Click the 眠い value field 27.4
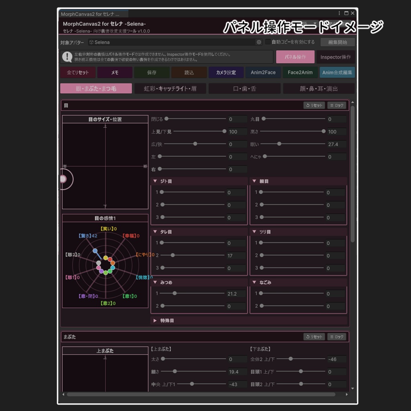The image size is (411, 411). point(337,144)
